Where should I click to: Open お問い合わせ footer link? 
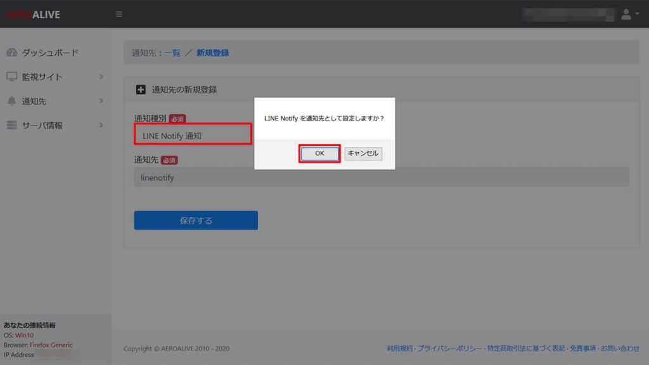tap(620, 349)
